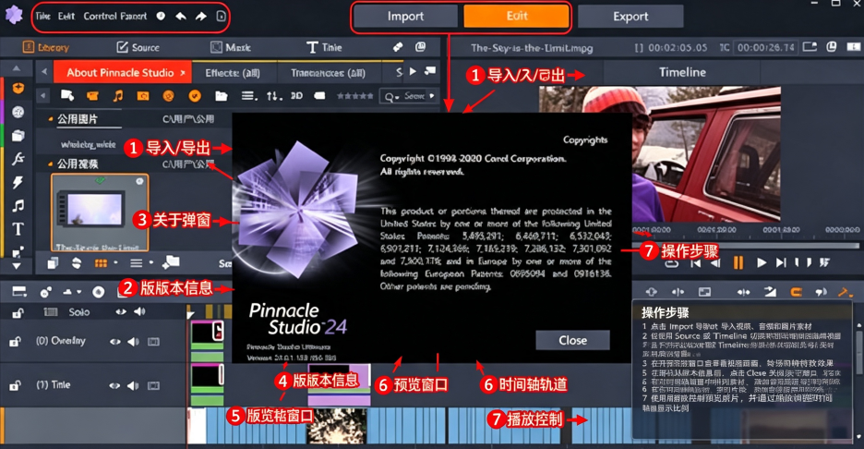Screen dimensions: 864x449
Task: Click the T titles icon in the left sidebar
Action: pyautogui.click(x=18, y=229)
